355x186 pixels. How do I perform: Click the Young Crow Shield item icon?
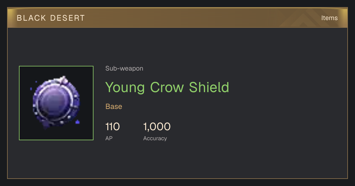click(56, 103)
